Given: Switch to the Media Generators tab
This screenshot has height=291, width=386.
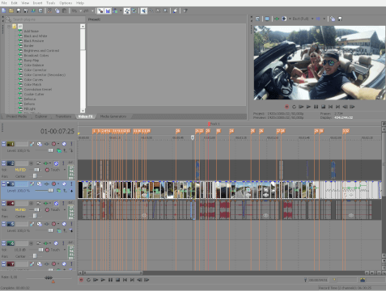Looking at the screenshot, I should click(x=113, y=116).
